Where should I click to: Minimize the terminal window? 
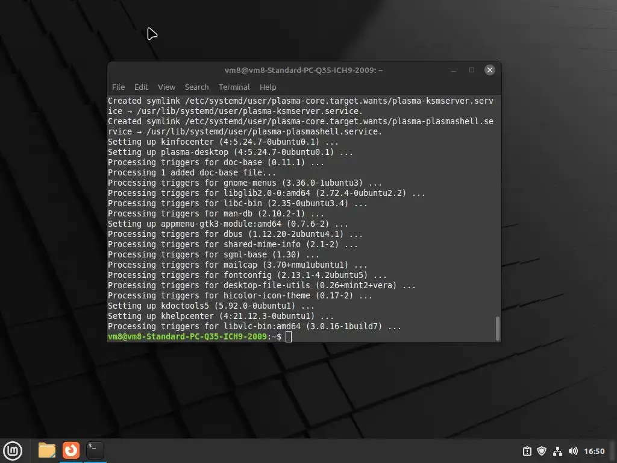(454, 70)
